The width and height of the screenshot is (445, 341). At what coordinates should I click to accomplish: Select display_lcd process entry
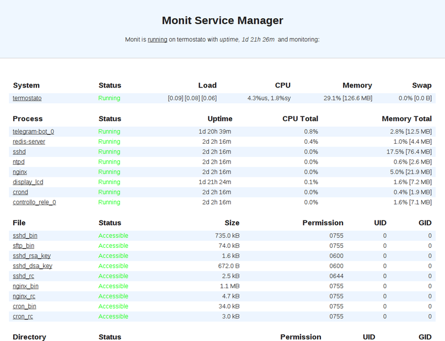[28, 182]
